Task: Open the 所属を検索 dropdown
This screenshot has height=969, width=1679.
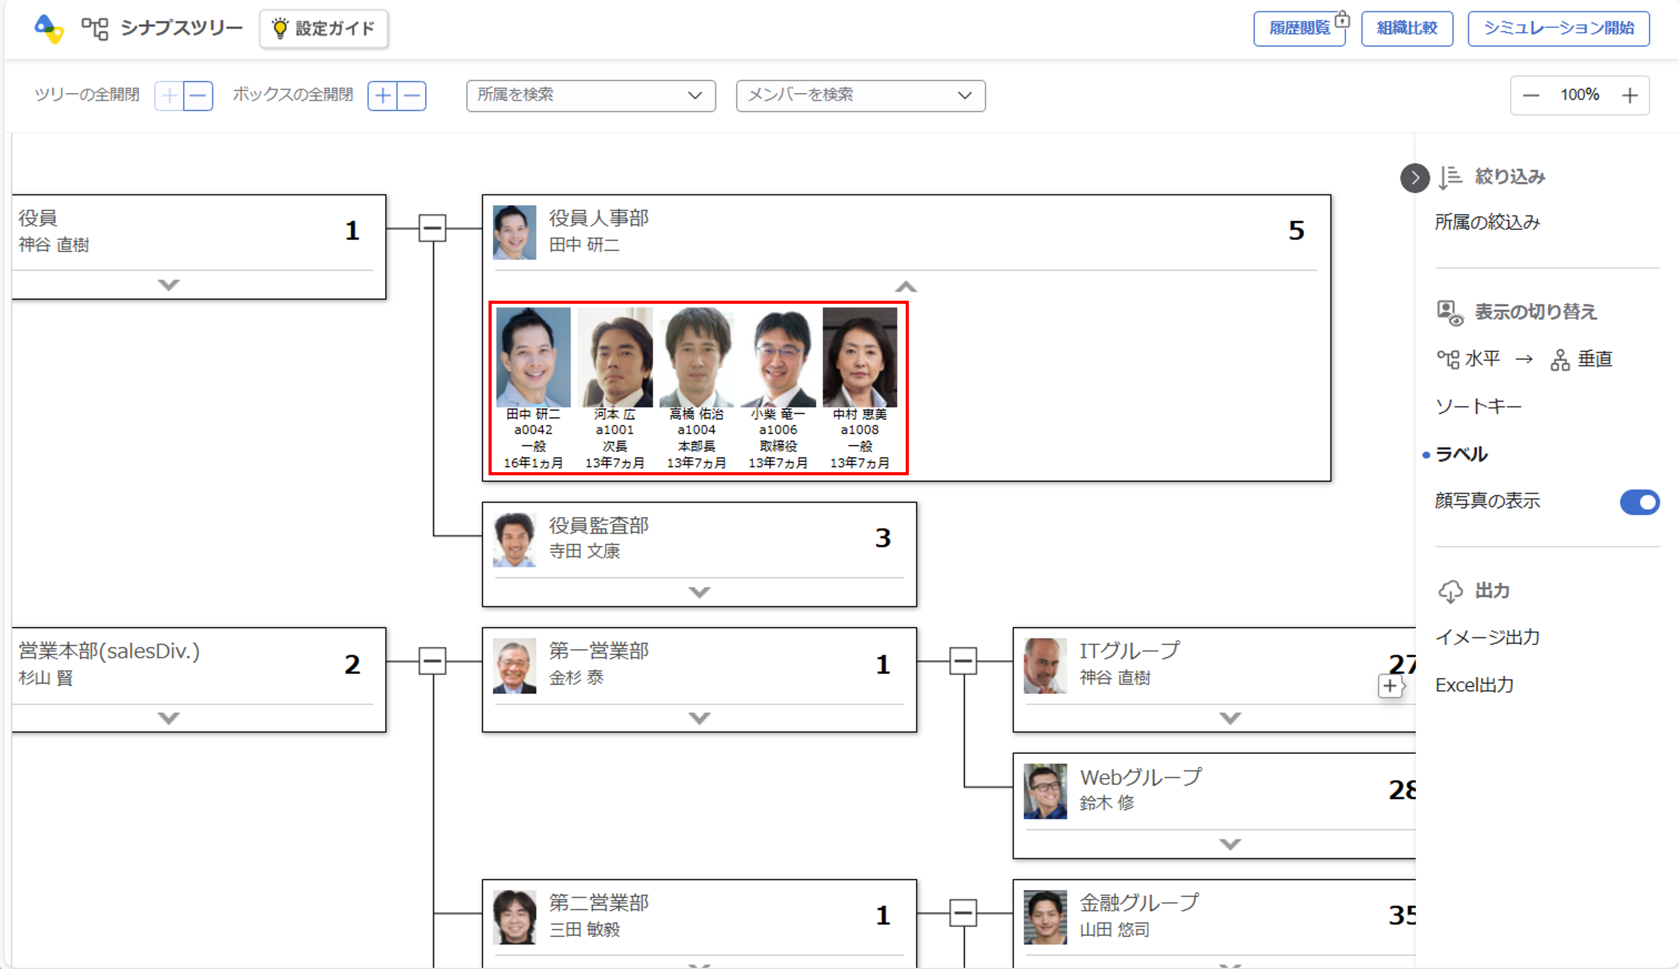Action: click(x=590, y=96)
